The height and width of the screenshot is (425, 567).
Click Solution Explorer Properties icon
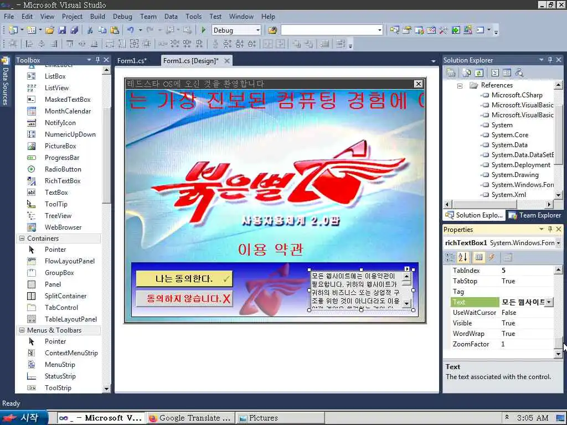451,72
